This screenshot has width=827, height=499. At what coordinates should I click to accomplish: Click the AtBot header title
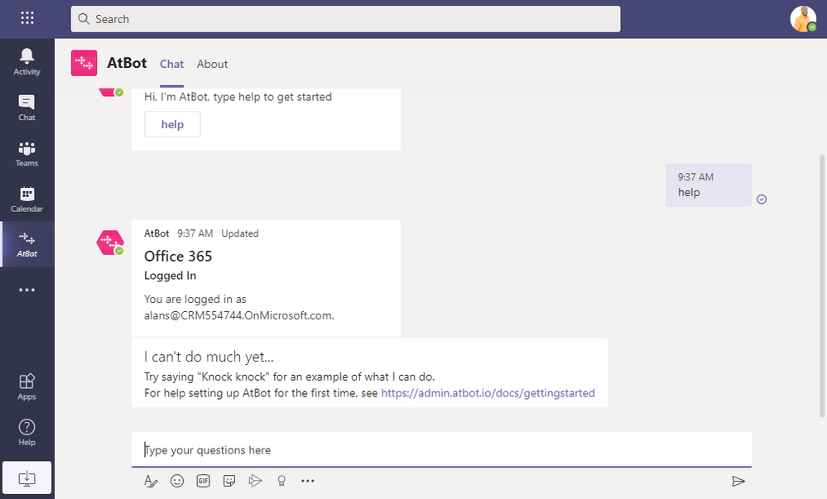click(127, 63)
